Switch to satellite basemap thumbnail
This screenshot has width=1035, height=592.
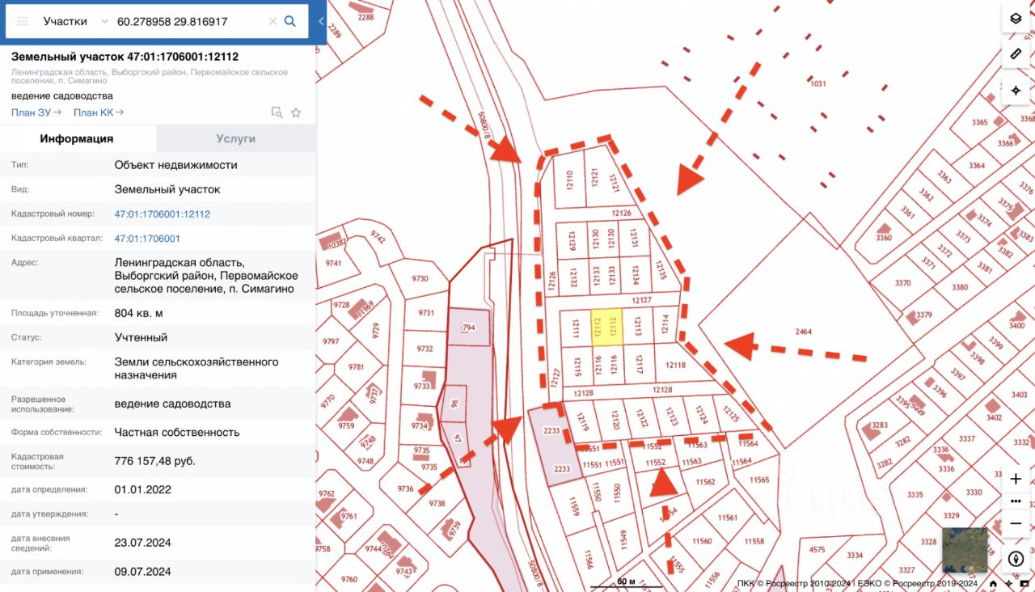(x=965, y=550)
